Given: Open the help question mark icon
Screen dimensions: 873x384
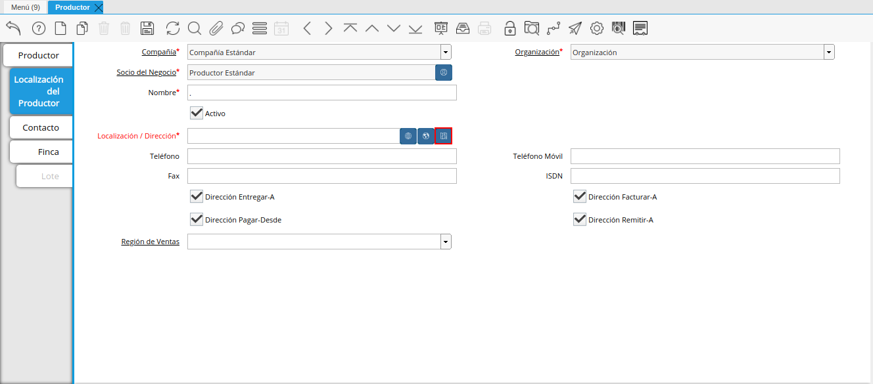Looking at the screenshot, I should click(x=39, y=28).
